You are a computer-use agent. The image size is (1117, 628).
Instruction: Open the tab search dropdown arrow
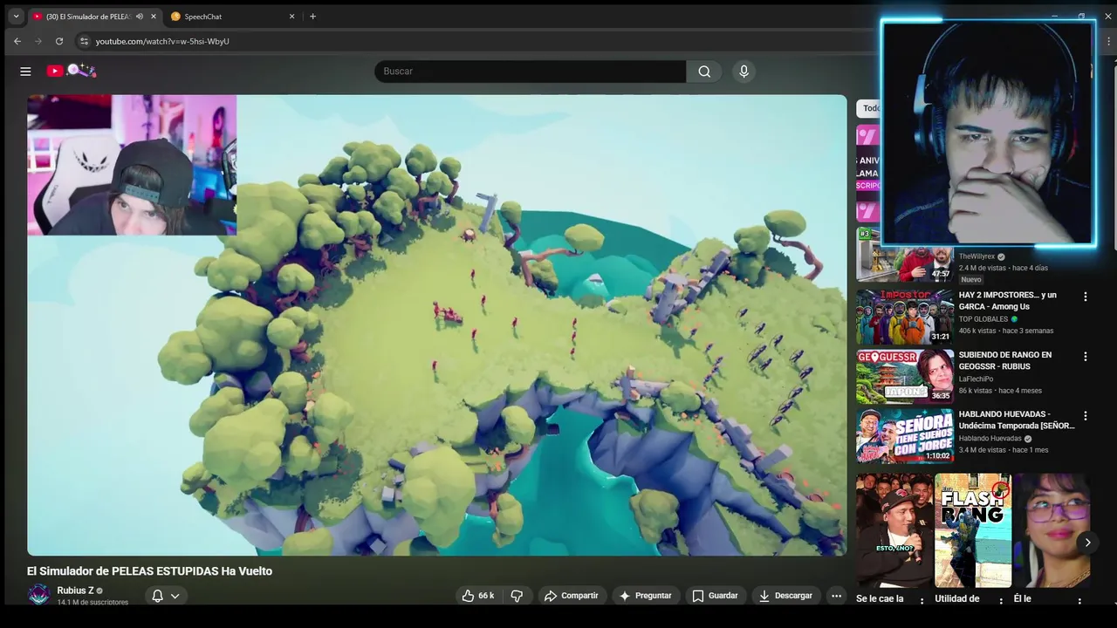pyautogui.click(x=16, y=16)
